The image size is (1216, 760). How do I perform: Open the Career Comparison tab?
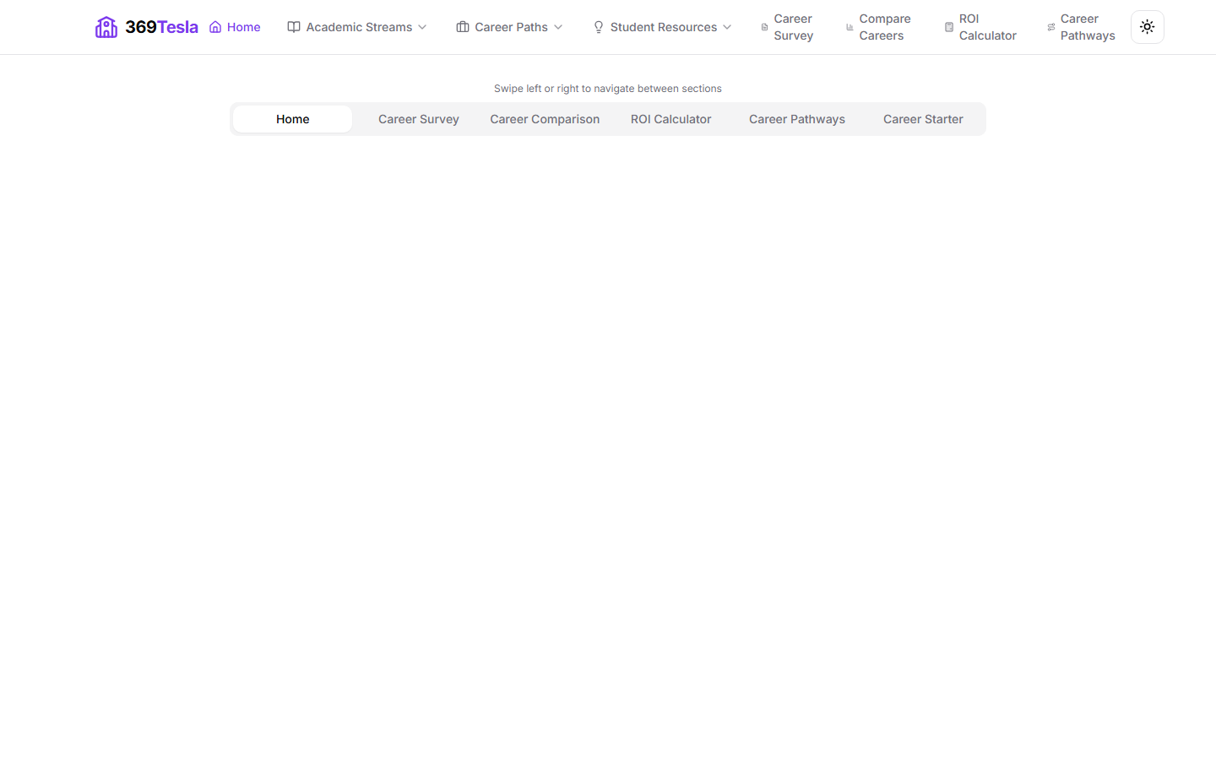[545, 119]
